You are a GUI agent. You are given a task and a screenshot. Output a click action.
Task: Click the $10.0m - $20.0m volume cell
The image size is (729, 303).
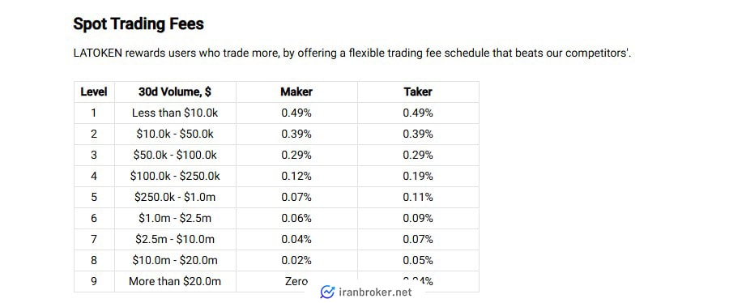pos(175,260)
